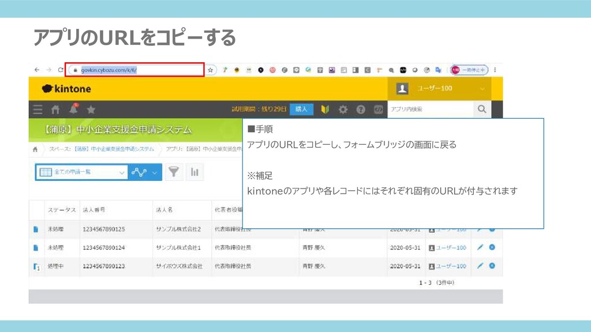Open notifications bell icon
This screenshot has height=332, width=591.
pos(73,109)
